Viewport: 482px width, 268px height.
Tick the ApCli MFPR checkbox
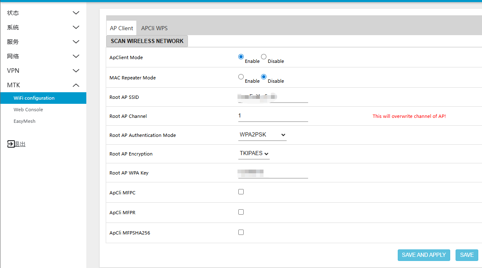pos(241,212)
